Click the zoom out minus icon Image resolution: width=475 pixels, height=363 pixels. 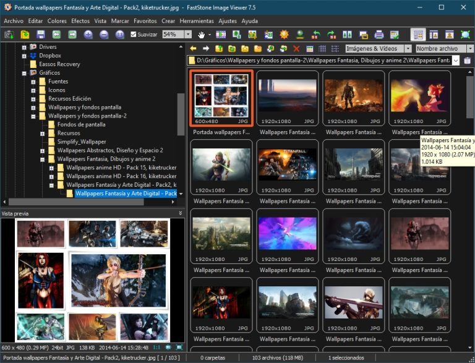pyautogui.click(x=104, y=35)
